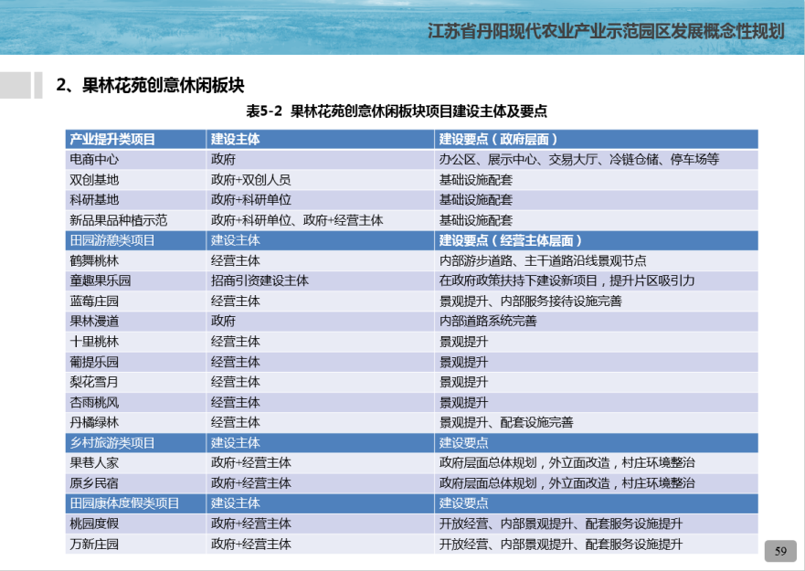
Task: Click the header cell 田园康体度假类项目
Action: click(135, 503)
